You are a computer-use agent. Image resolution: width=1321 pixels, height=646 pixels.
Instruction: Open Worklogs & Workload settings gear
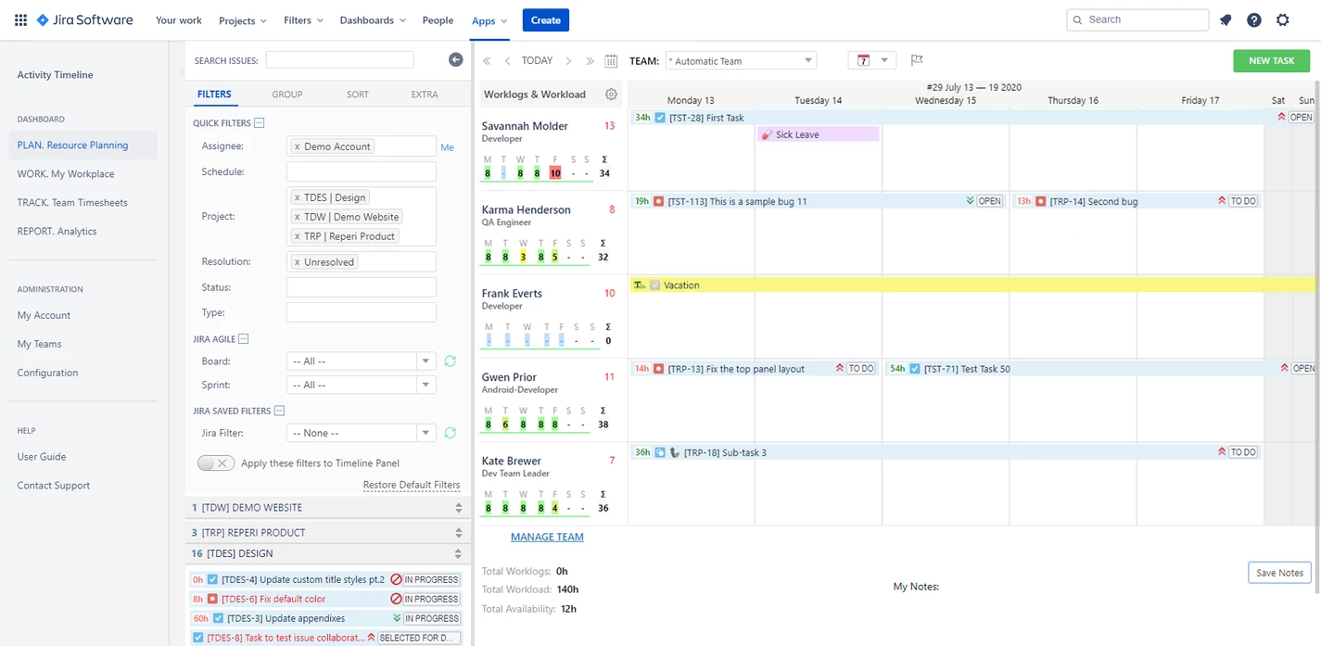coord(611,94)
